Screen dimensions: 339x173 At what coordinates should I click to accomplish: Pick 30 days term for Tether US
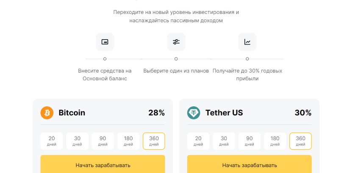click(224, 141)
